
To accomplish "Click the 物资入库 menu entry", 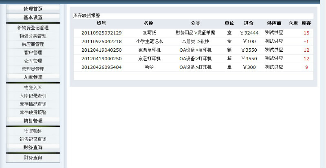I will (33, 87).
